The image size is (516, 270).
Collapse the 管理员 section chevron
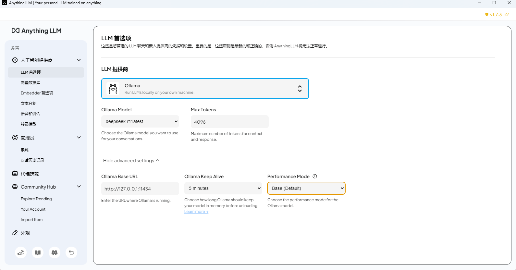tap(79, 138)
